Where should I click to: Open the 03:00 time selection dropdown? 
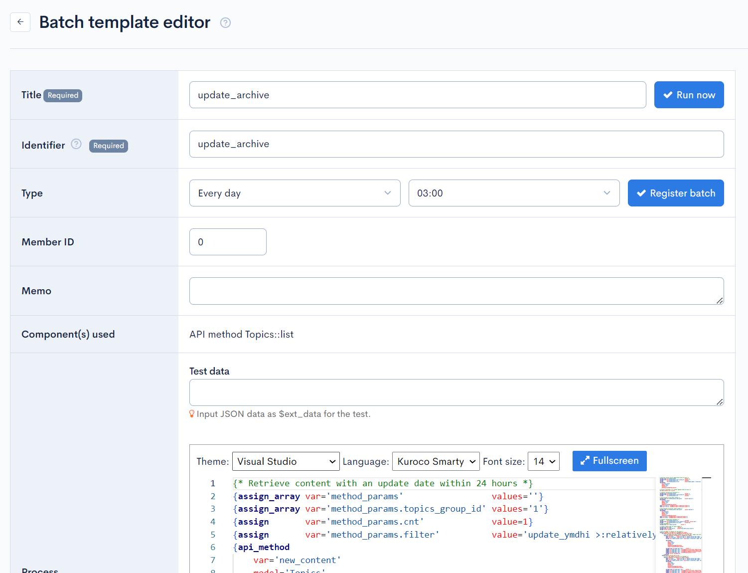point(514,193)
